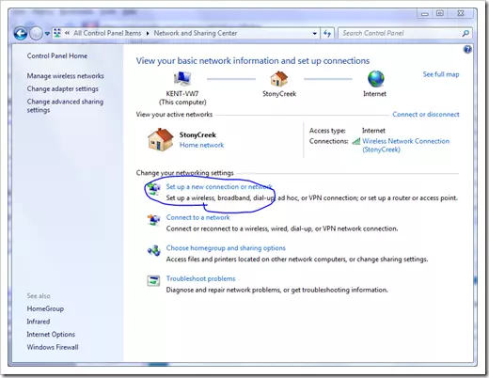This screenshot has width=489, height=378.
Task: Click the Troubleshoot problems icon
Action: coord(153,280)
